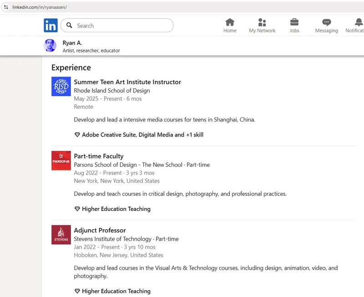Screen dimensions: 364x297
Task: Click Hoboken, New Jersey location
Action: coord(119,255)
